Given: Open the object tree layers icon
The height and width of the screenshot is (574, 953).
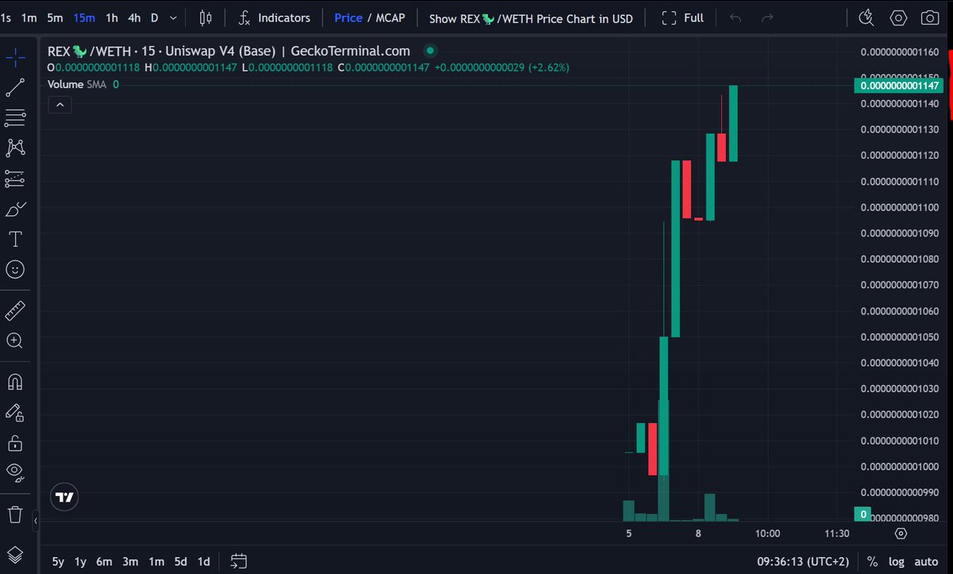Looking at the screenshot, I should [x=15, y=554].
